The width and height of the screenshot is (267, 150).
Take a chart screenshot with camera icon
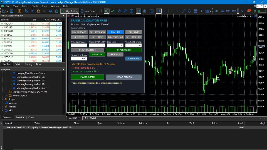point(152,11)
